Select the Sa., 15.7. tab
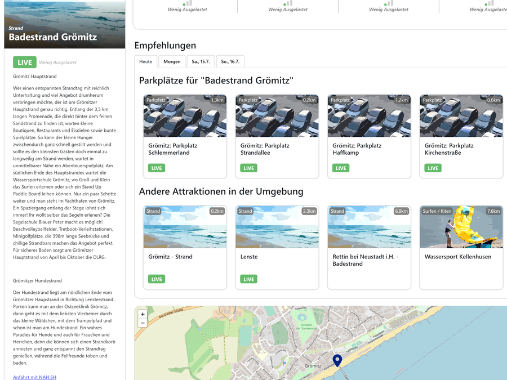This screenshot has width=507, height=380. click(x=201, y=61)
